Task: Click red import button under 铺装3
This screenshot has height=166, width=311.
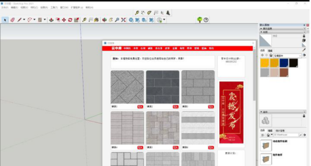Action: click(x=211, y=107)
